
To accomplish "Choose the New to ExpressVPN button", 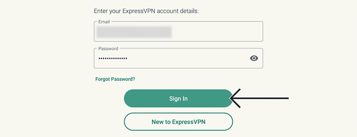I will (178, 122).
